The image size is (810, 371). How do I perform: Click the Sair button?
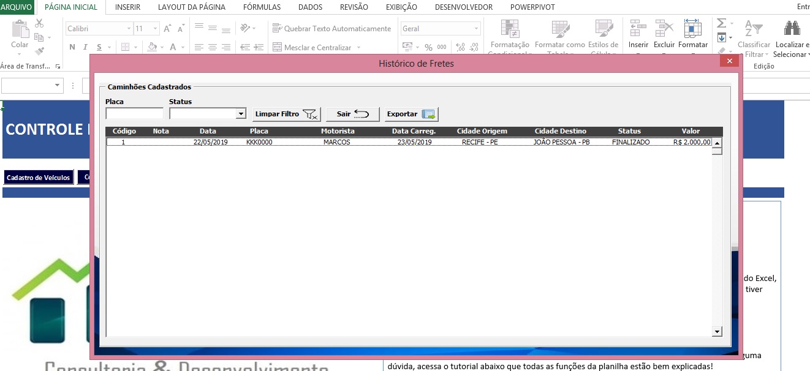353,114
